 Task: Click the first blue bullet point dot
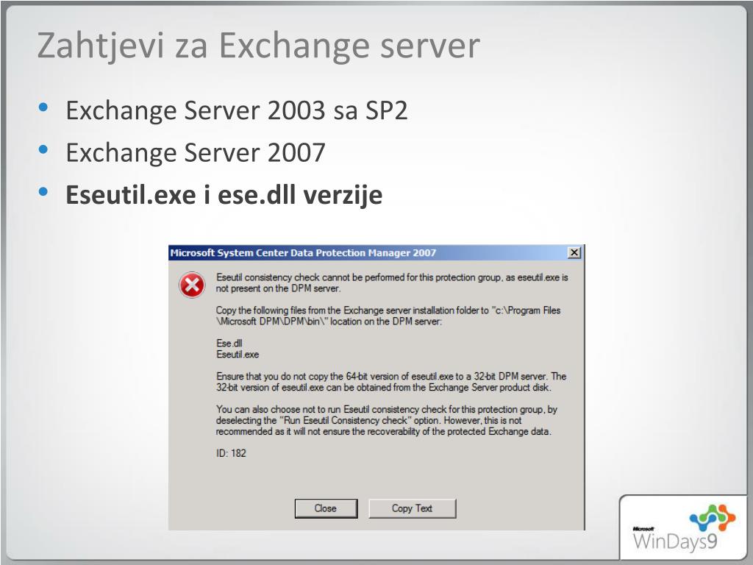[43, 107]
